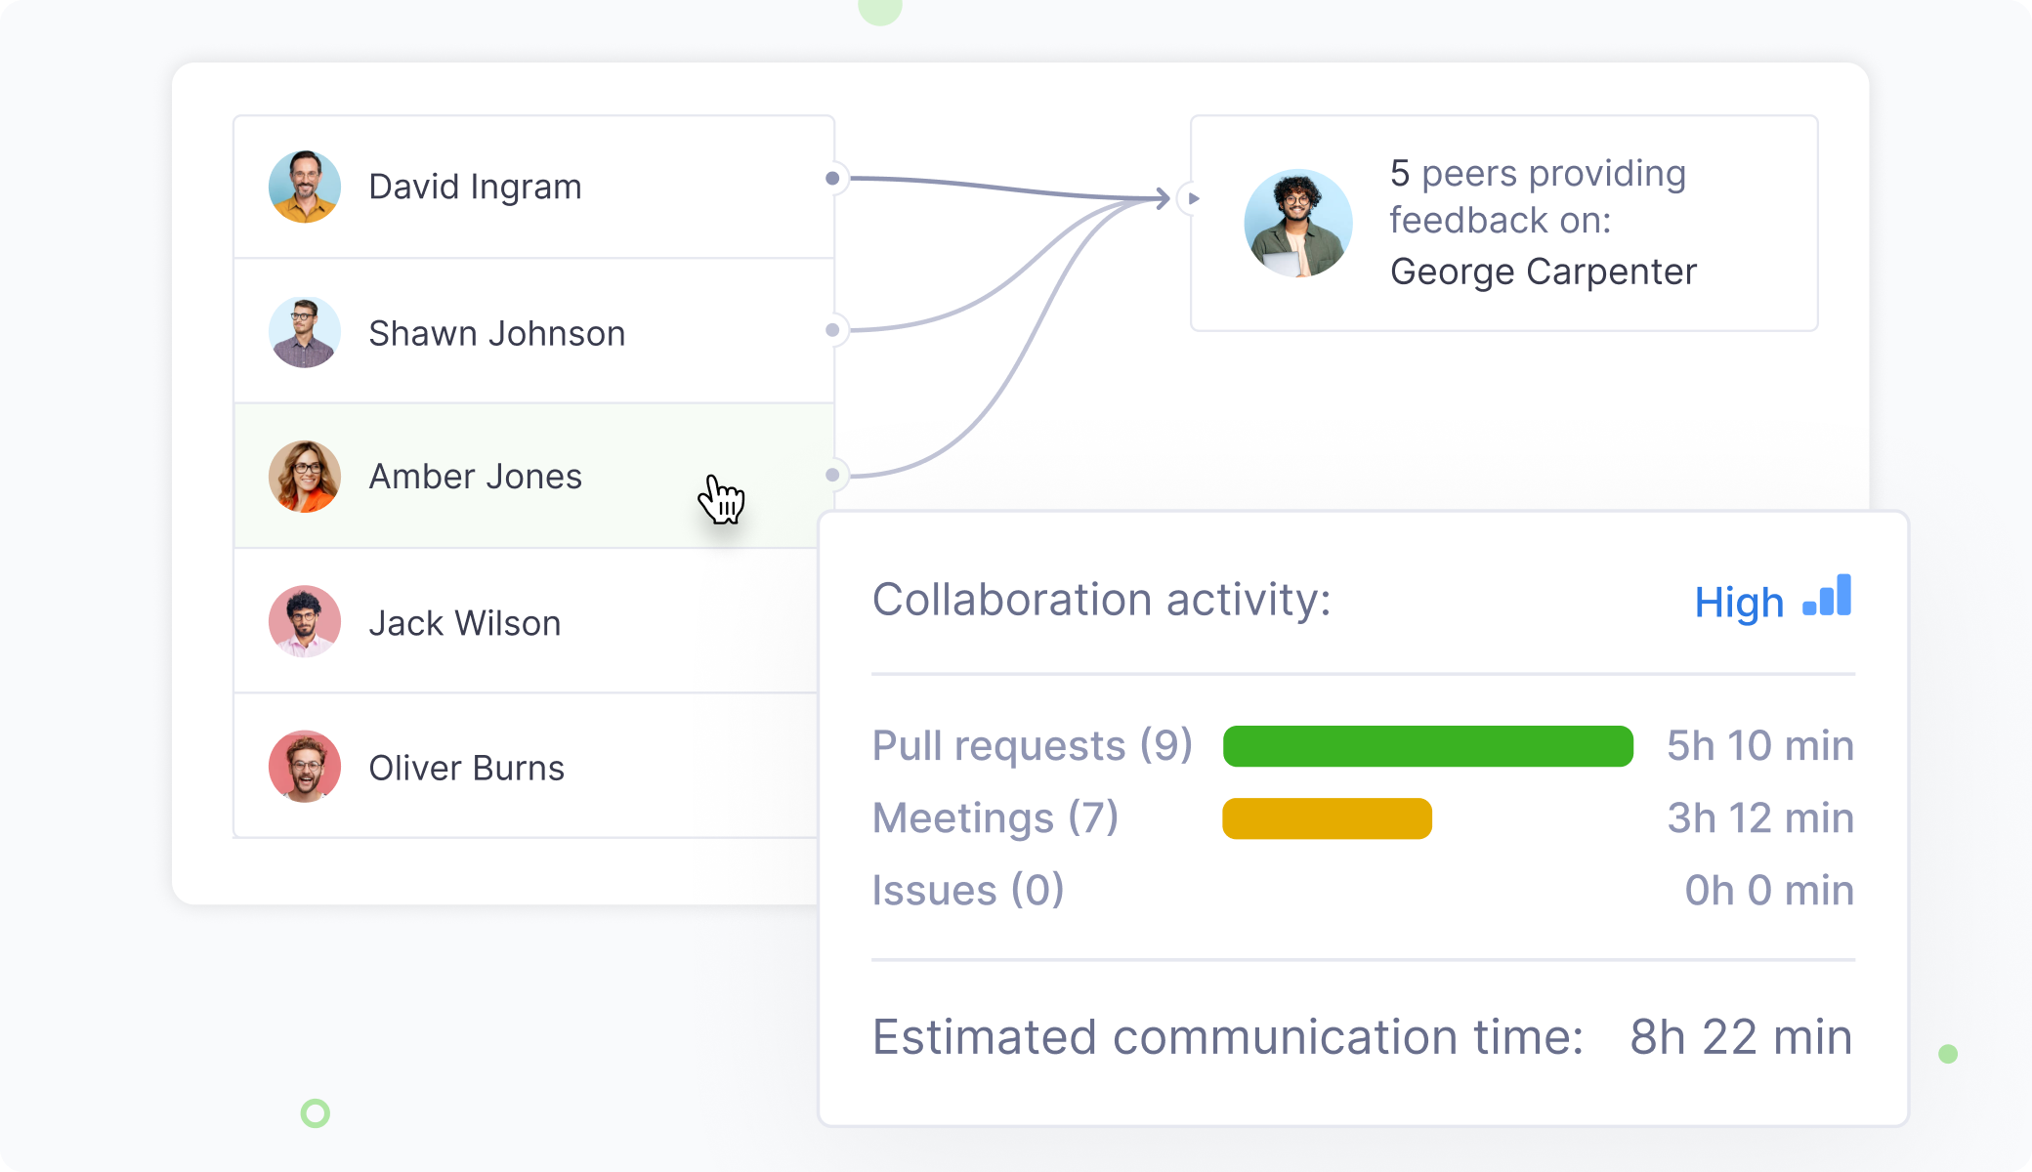This screenshot has width=2032, height=1172.
Task: Select the David Ingram name label
Action: coord(475,187)
